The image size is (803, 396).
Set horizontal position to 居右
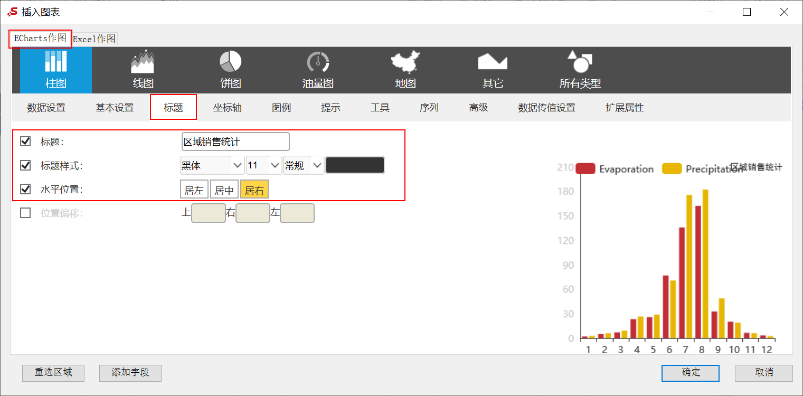pyautogui.click(x=254, y=190)
